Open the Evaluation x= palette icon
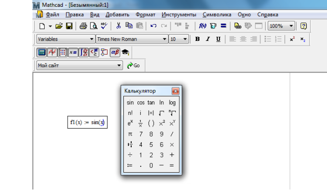Screen dimensions: 327x190 coord(73,52)
